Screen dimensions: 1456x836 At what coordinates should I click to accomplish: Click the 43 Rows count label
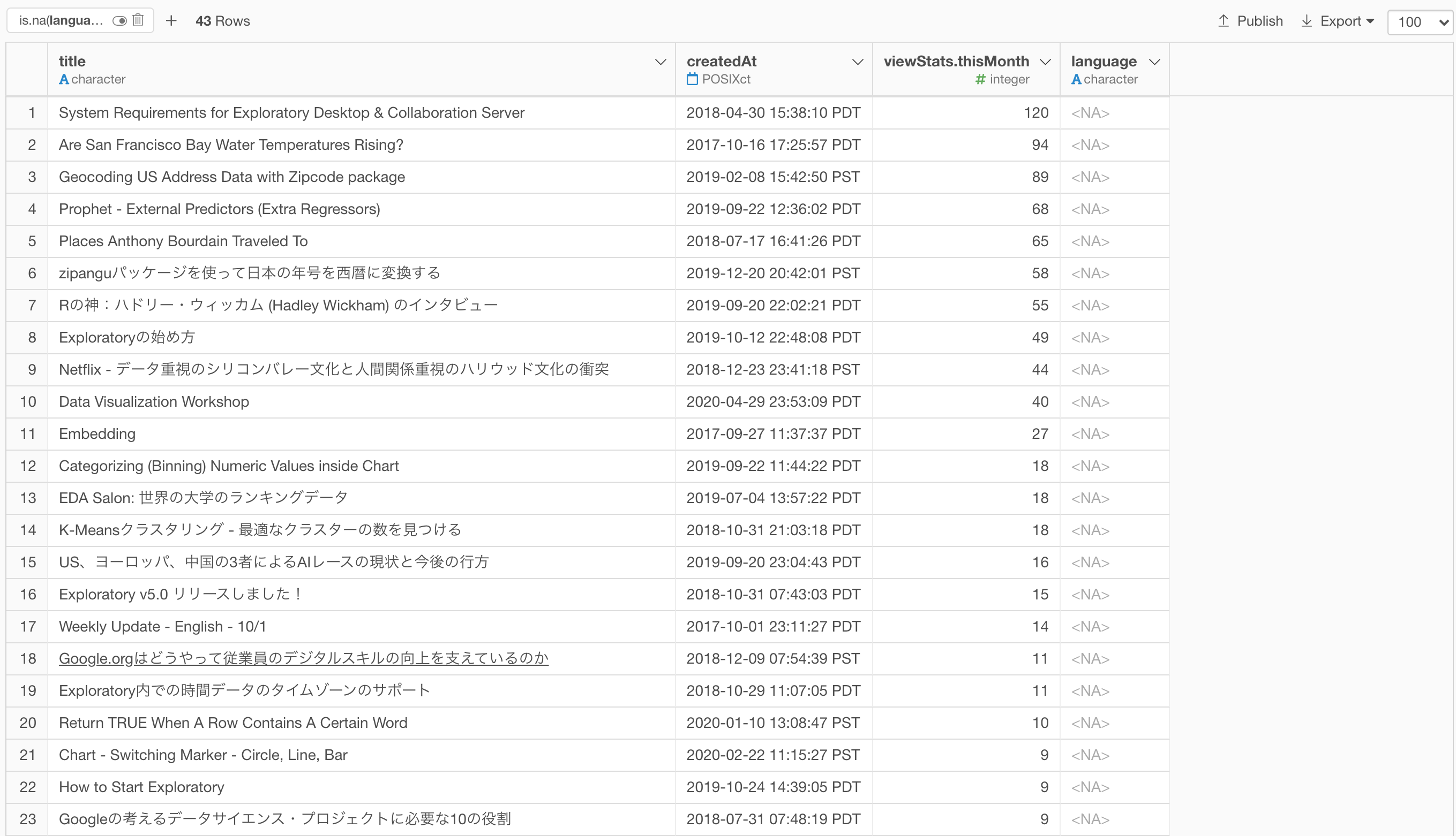click(x=222, y=21)
